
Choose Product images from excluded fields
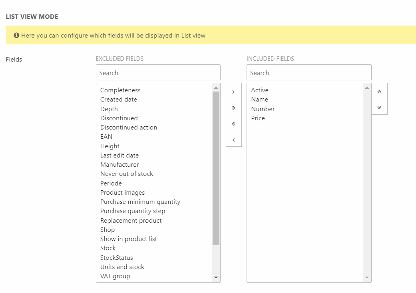(122, 193)
